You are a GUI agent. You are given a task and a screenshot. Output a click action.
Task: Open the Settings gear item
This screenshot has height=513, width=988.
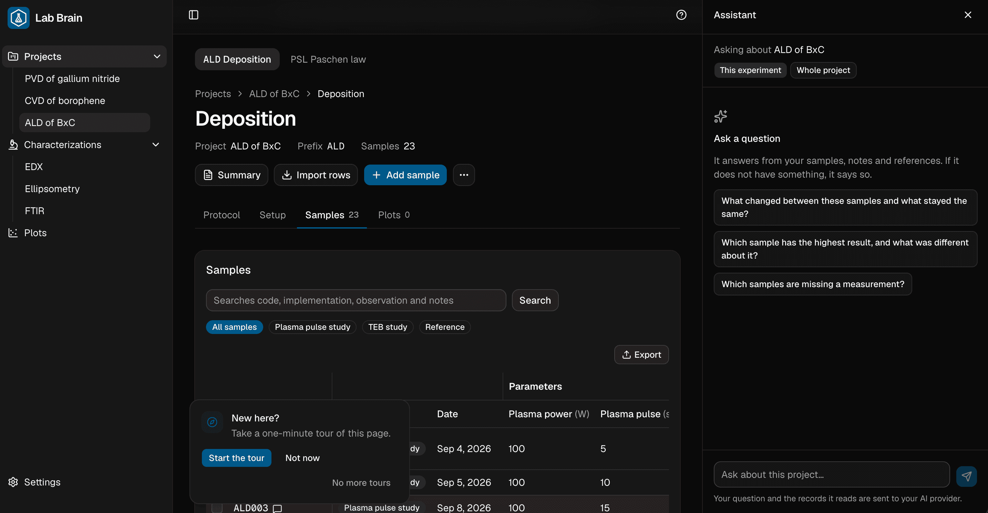point(34,482)
